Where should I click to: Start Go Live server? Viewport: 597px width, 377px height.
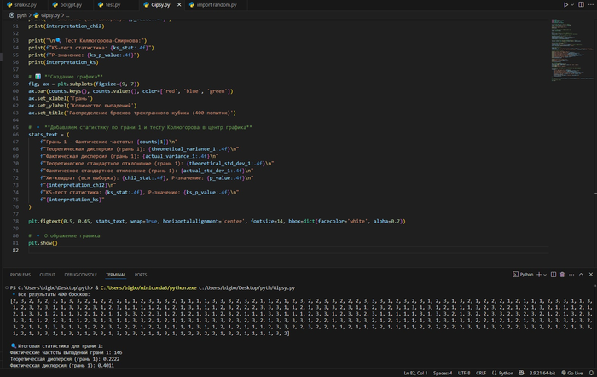[571, 373]
